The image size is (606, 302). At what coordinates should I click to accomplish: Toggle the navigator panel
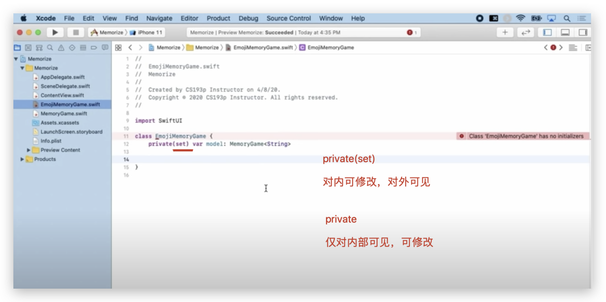[x=547, y=32]
